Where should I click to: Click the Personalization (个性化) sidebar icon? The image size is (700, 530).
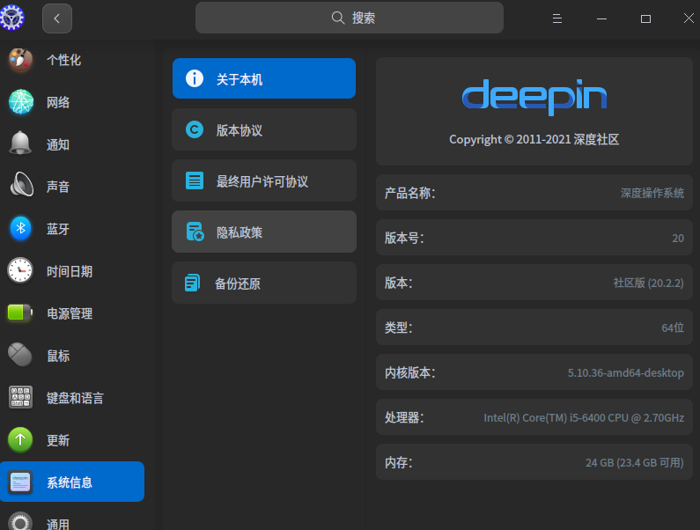20,60
